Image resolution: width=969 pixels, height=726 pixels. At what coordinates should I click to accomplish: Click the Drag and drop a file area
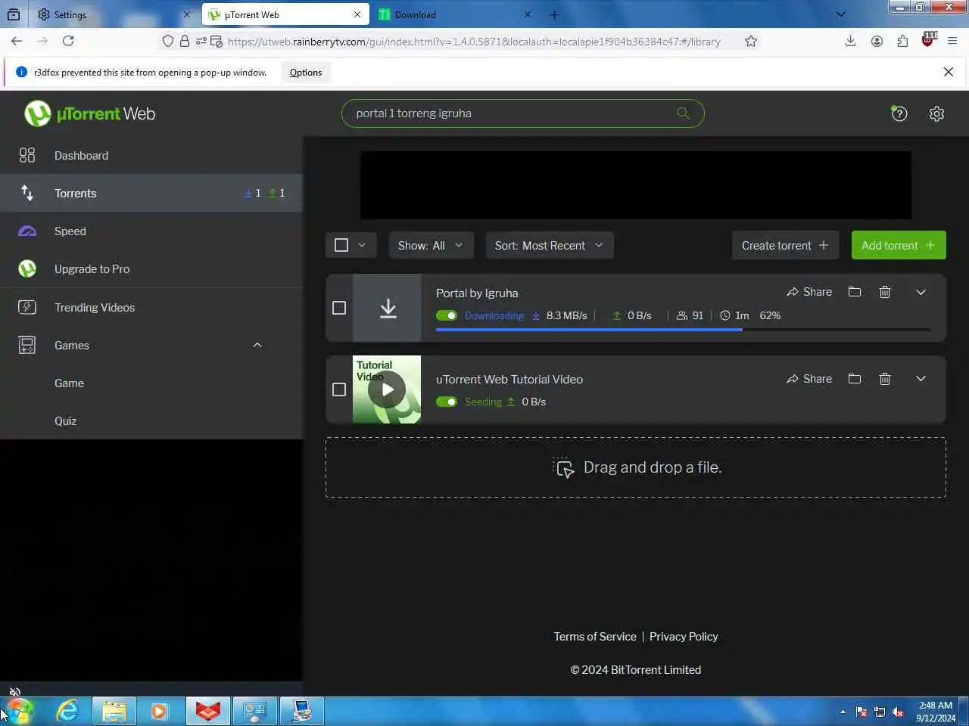coord(636,467)
